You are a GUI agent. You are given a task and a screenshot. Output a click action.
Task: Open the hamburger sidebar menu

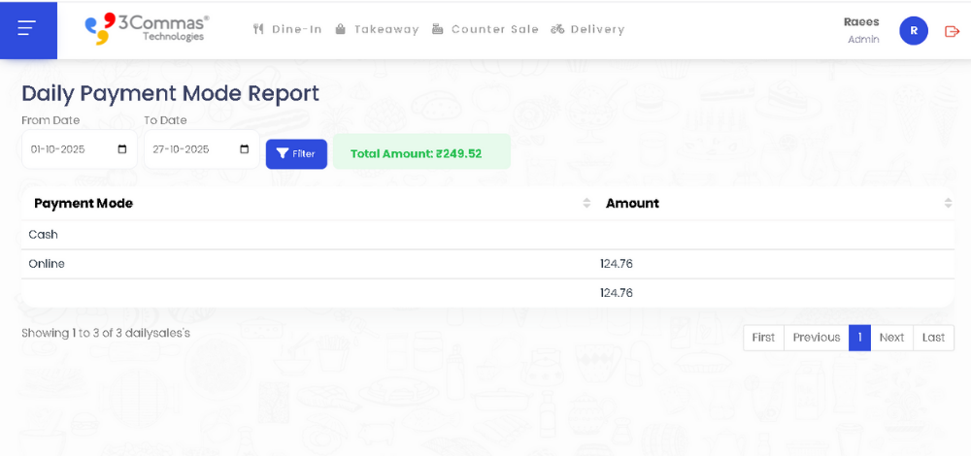(x=27, y=29)
